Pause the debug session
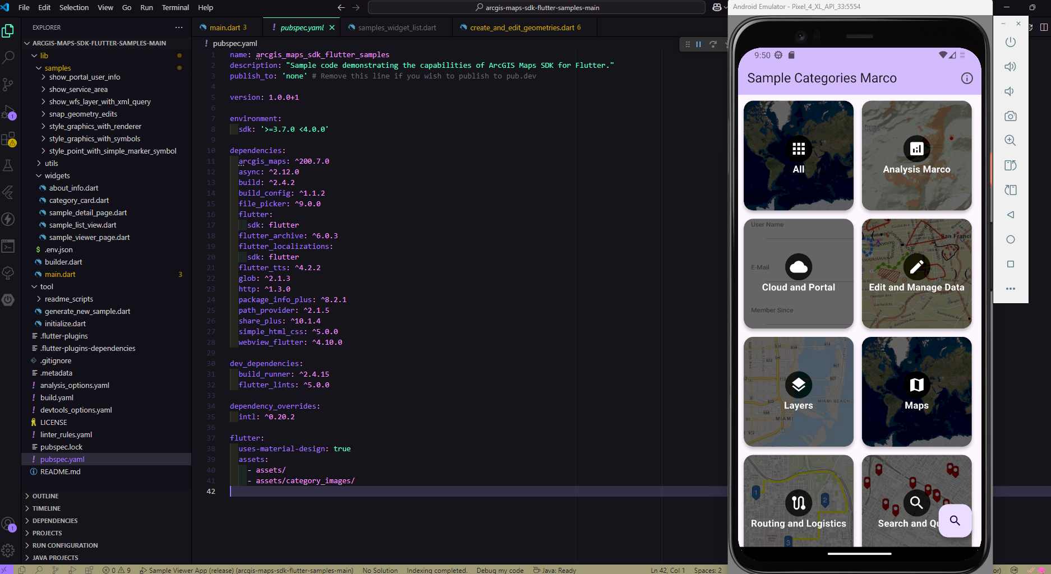1051x574 pixels. click(699, 44)
